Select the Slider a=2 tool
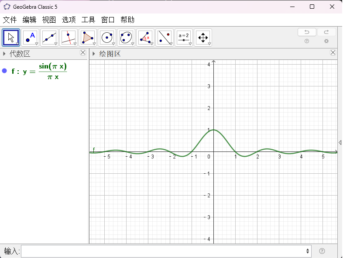This screenshot has width=343, height=258. click(184, 38)
